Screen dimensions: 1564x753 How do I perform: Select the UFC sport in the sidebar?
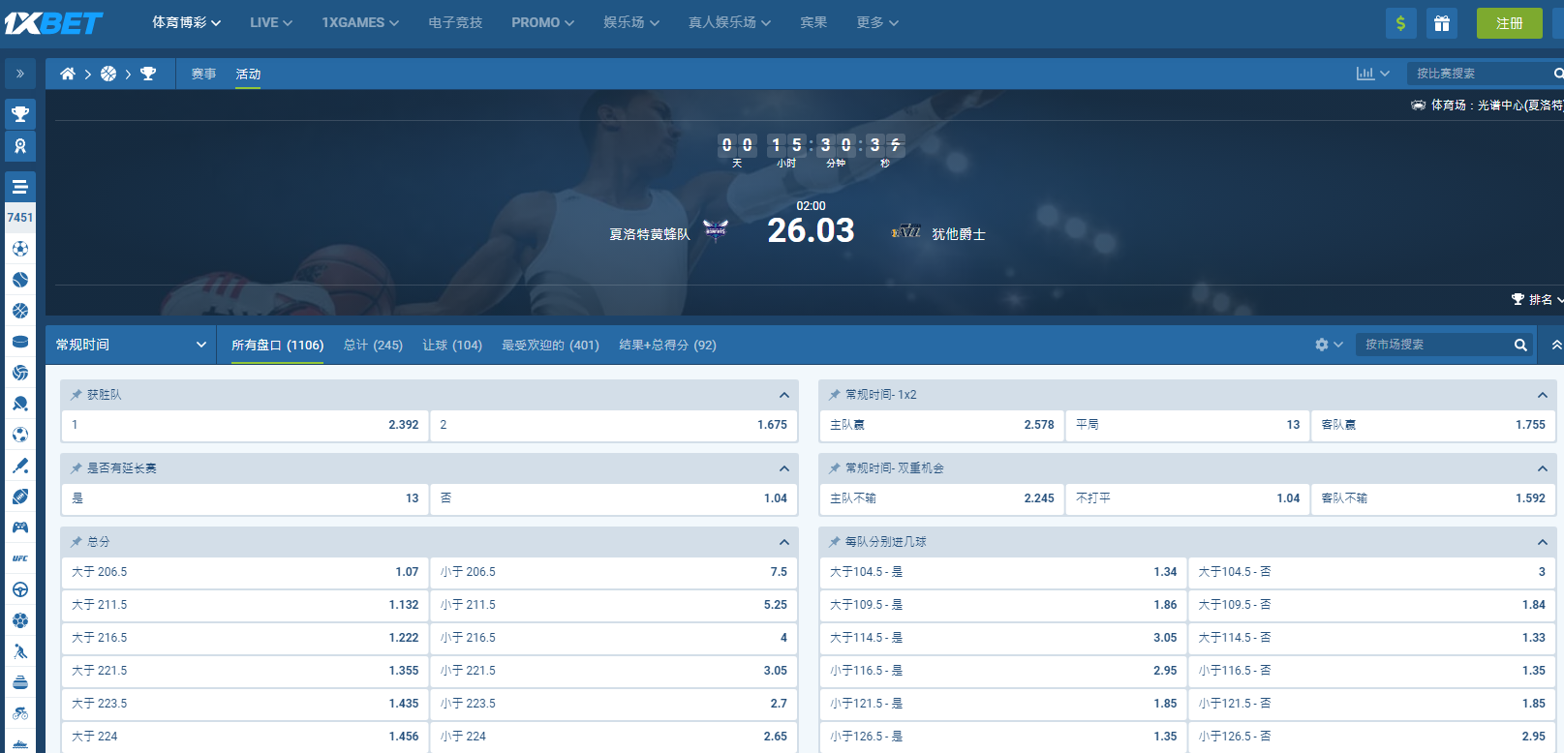point(20,558)
